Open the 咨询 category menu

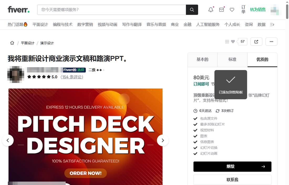[249, 24]
